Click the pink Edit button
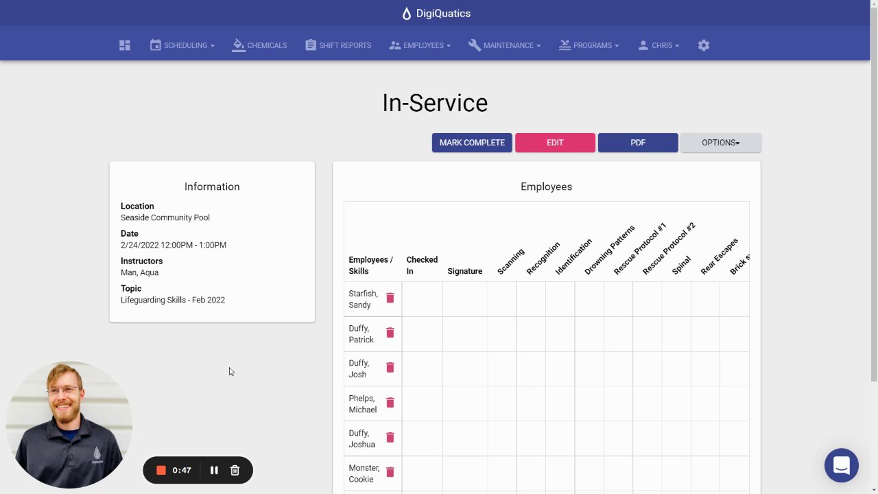The width and height of the screenshot is (878, 494). (555, 143)
